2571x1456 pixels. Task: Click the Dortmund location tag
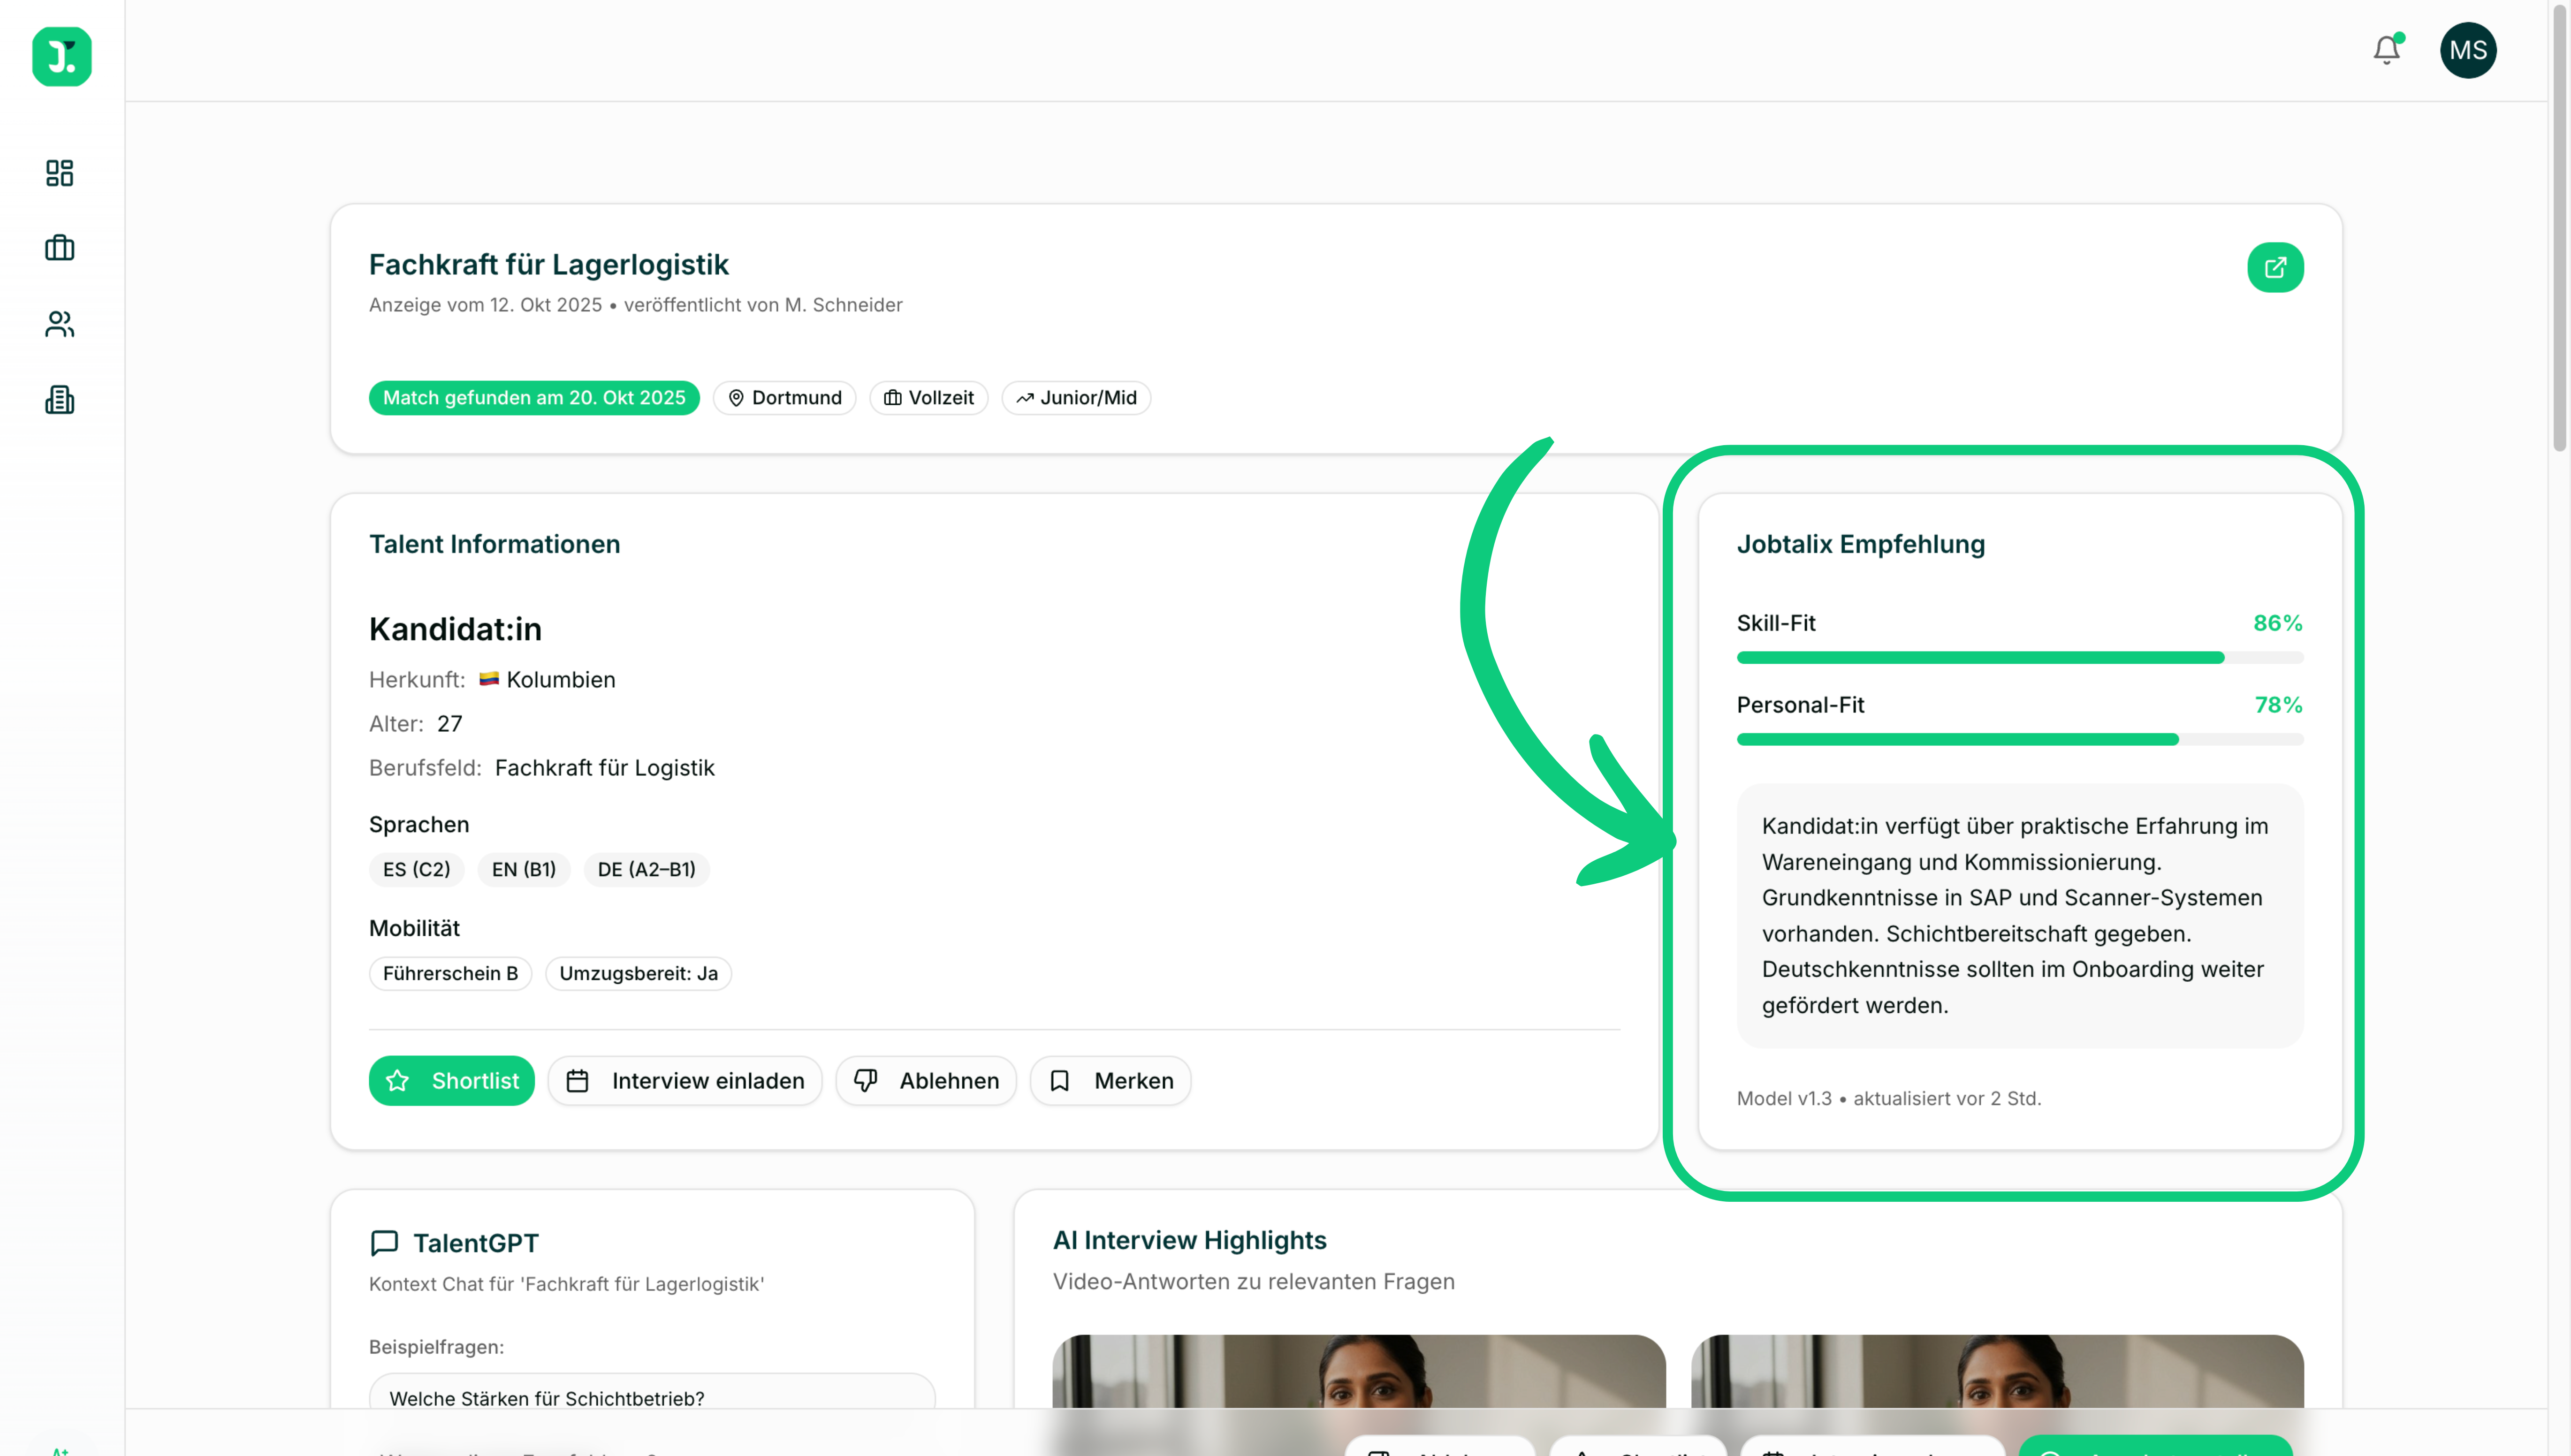pyautogui.click(x=784, y=398)
